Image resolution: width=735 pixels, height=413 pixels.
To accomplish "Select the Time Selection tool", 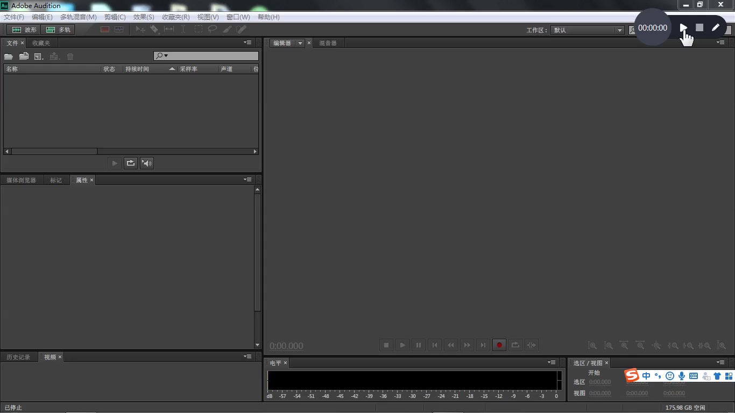I will 183,30.
